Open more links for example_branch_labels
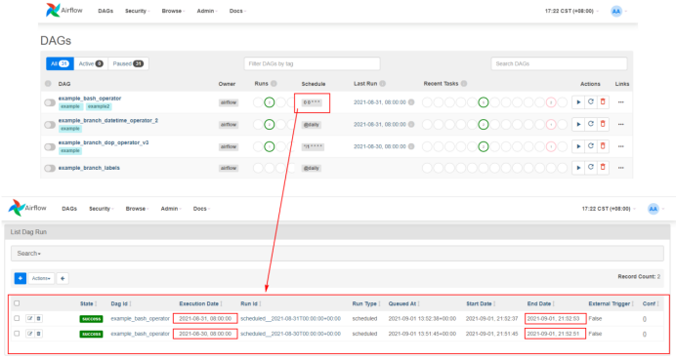 621,168
